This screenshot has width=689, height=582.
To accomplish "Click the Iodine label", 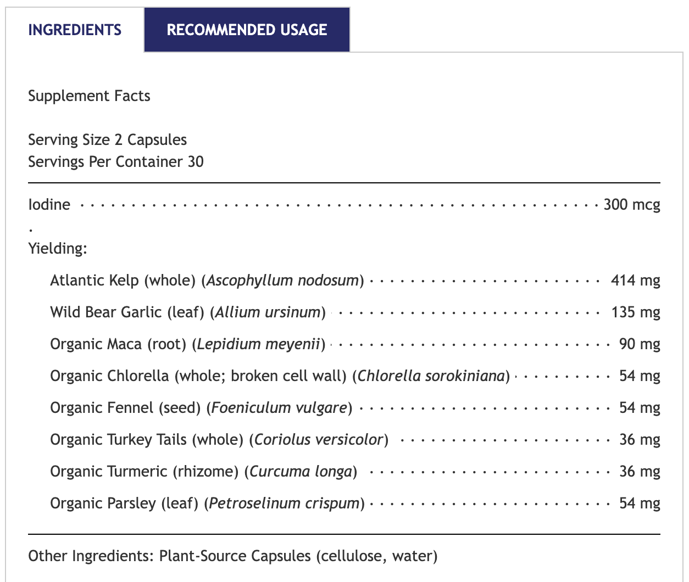I will tap(49, 205).
